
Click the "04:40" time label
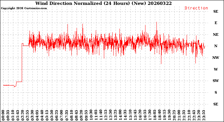pos(42,115)
